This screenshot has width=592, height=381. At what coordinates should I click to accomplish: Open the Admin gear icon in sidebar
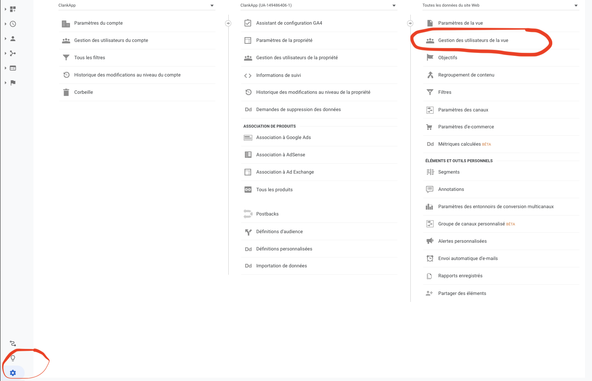tap(13, 373)
